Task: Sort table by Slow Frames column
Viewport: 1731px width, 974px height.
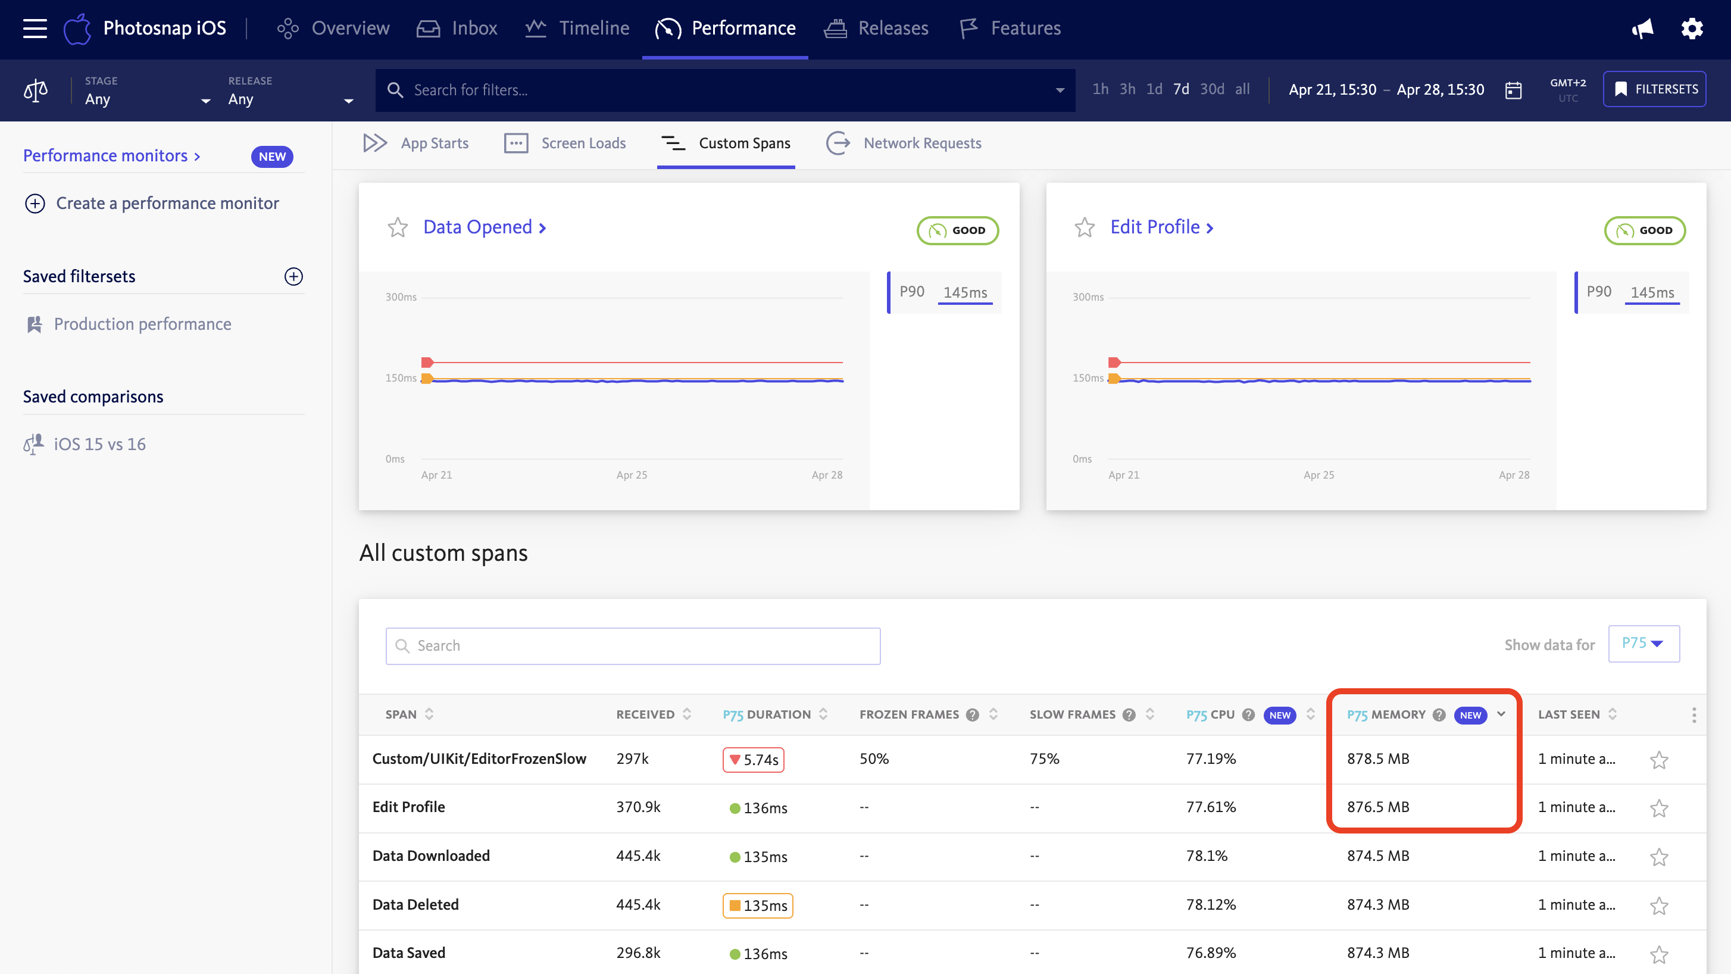Action: tap(1150, 714)
